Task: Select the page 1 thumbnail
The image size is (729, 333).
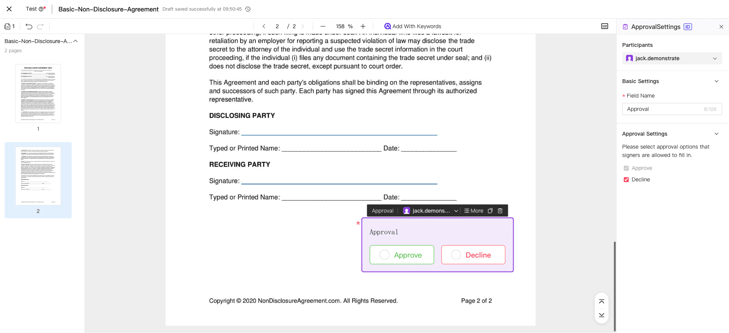Action: click(x=38, y=94)
